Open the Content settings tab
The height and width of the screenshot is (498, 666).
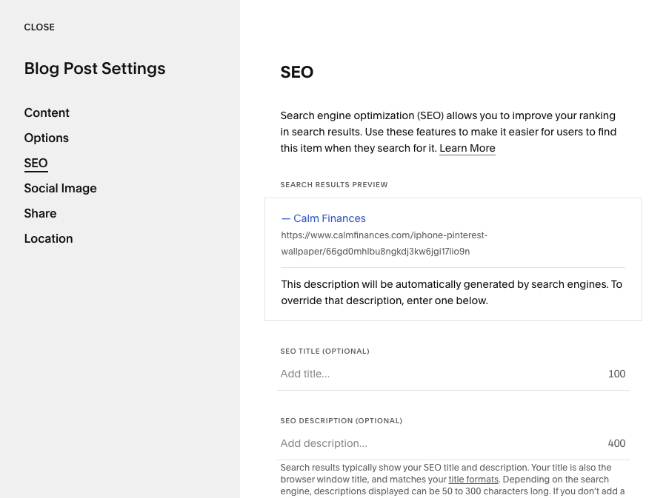47,113
